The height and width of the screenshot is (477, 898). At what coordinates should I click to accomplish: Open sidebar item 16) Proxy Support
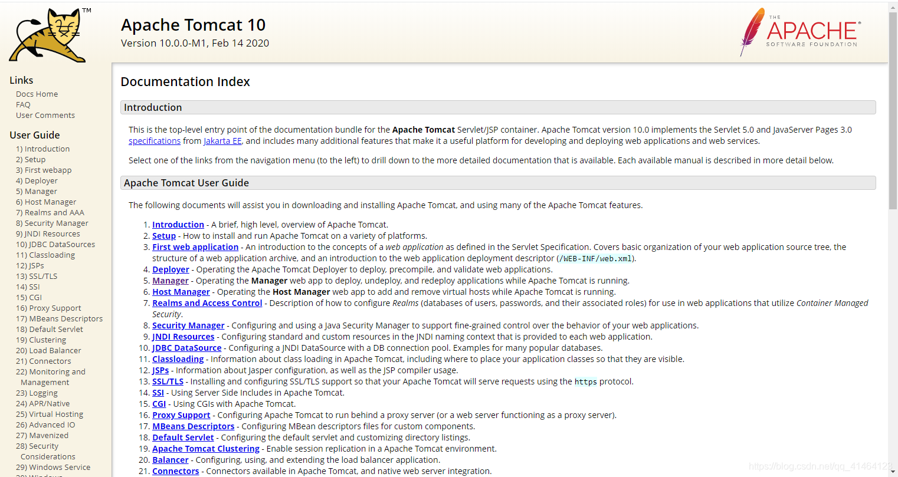(48, 308)
